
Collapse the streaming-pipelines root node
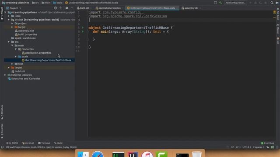(x=5, y=12)
